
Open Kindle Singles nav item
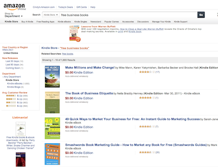click(80, 22)
